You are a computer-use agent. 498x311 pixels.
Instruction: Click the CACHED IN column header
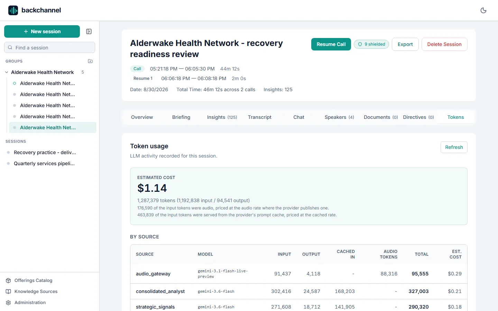pos(346,254)
